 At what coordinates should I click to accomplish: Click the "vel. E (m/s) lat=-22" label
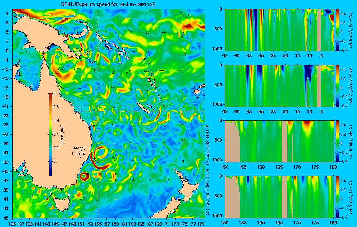(351, 142)
